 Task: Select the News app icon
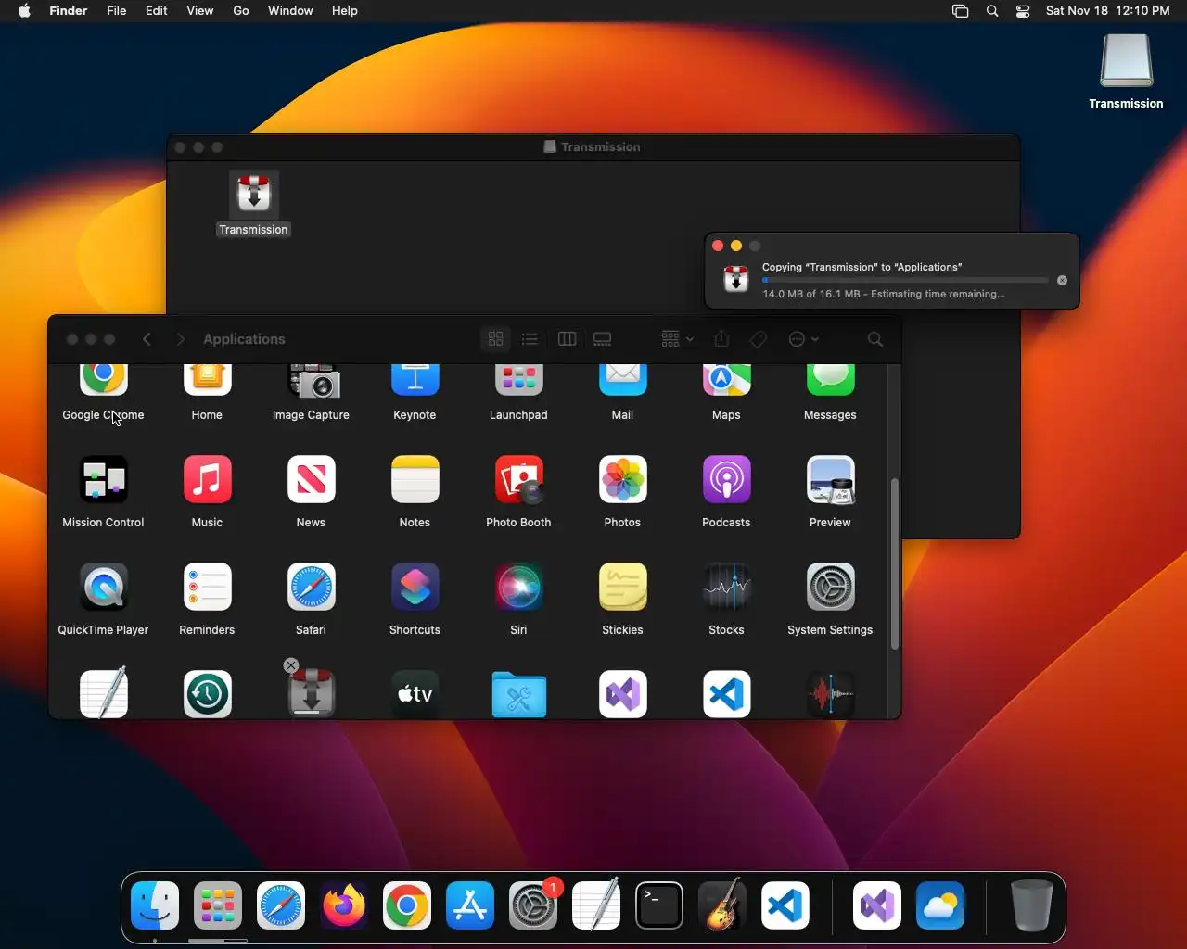pos(311,480)
